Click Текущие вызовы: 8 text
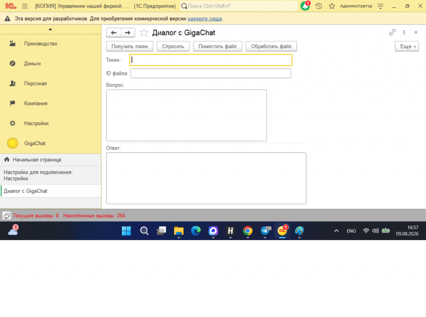The height and width of the screenshot is (317, 426). pyautogui.click(x=36, y=216)
